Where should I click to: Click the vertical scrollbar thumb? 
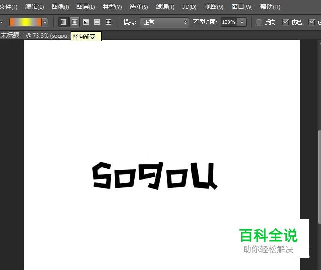point(320,177)
